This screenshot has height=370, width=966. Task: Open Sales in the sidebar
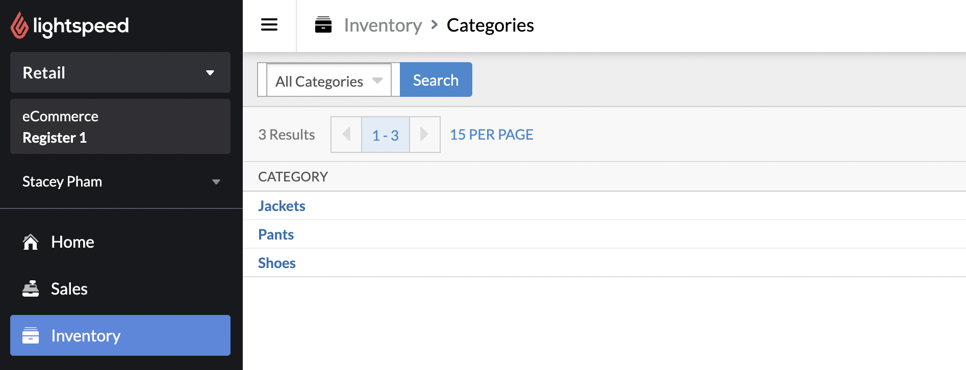tap(69, 289)
